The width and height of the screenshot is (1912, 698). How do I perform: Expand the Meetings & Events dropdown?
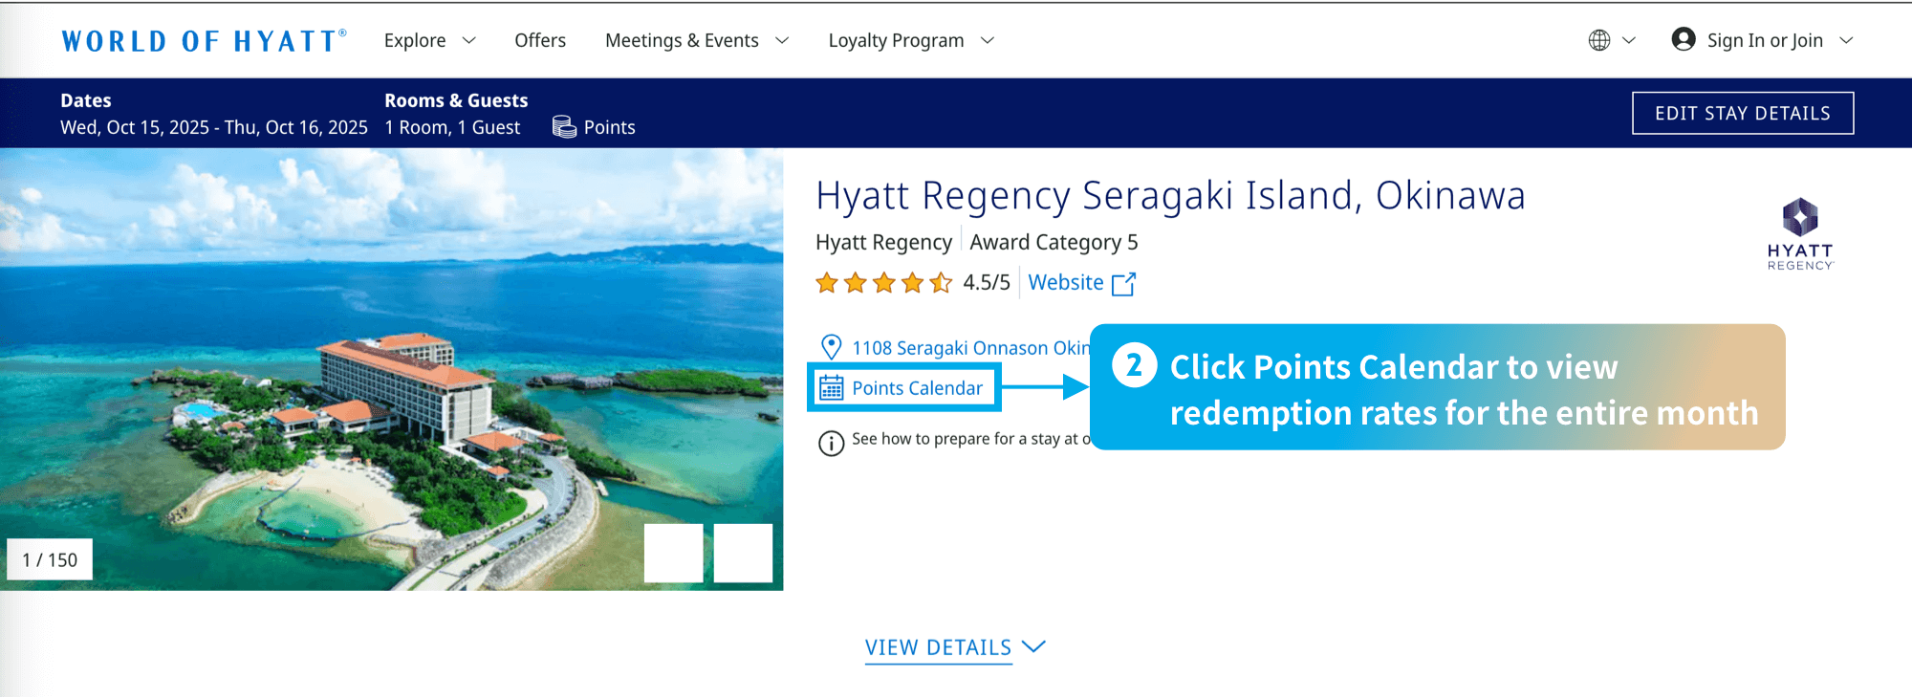tap(695, 39)
